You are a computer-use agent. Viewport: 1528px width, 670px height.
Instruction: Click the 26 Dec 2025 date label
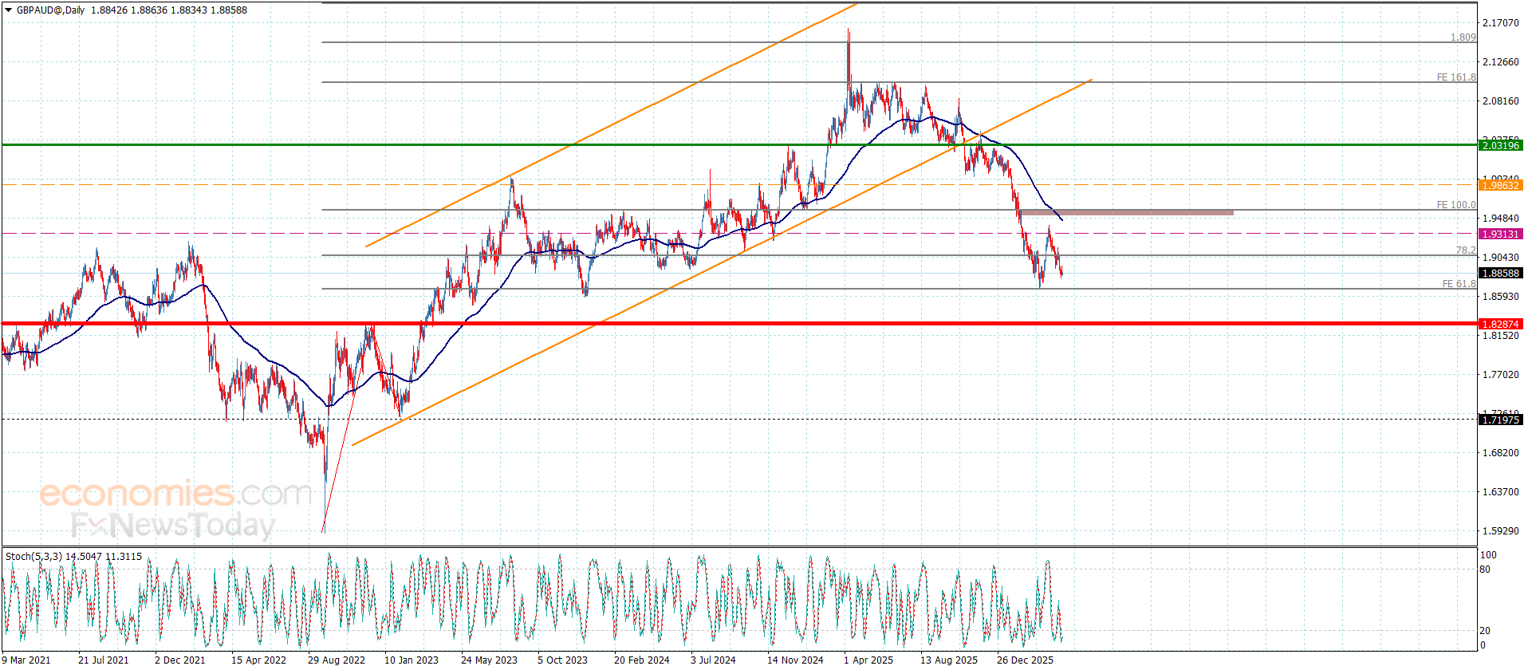pyautogui.click(x=1025, y=660)
